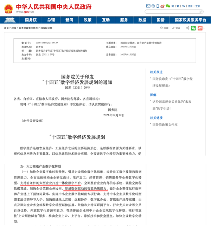The width and height of the screenshot is (211, 226).
Task: Click the 留言 pencil icon
Action: tap(173, 28)
